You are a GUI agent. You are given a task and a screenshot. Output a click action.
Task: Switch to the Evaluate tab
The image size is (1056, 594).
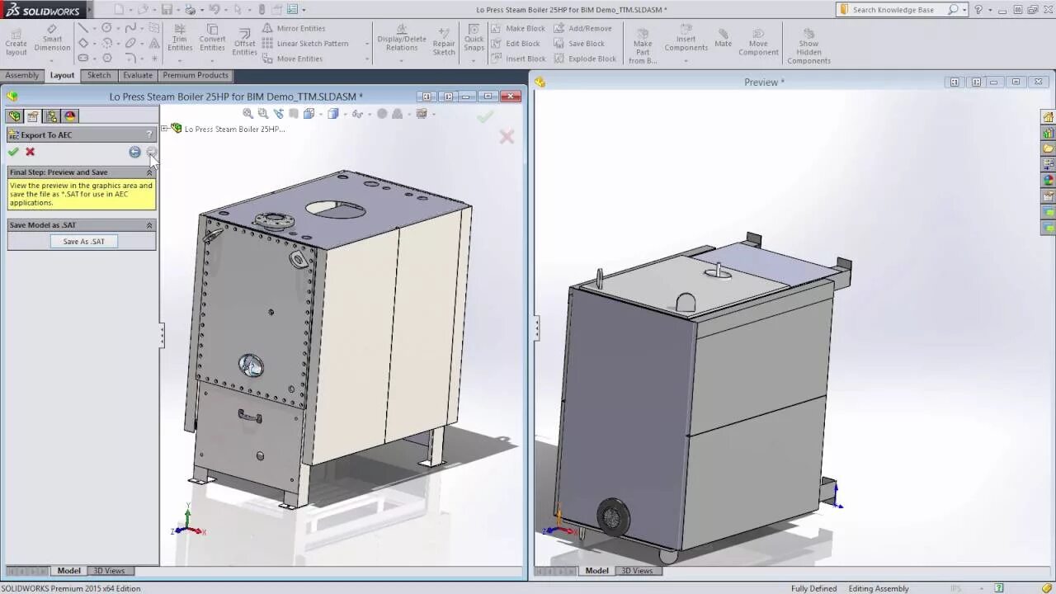click(137, 75)
